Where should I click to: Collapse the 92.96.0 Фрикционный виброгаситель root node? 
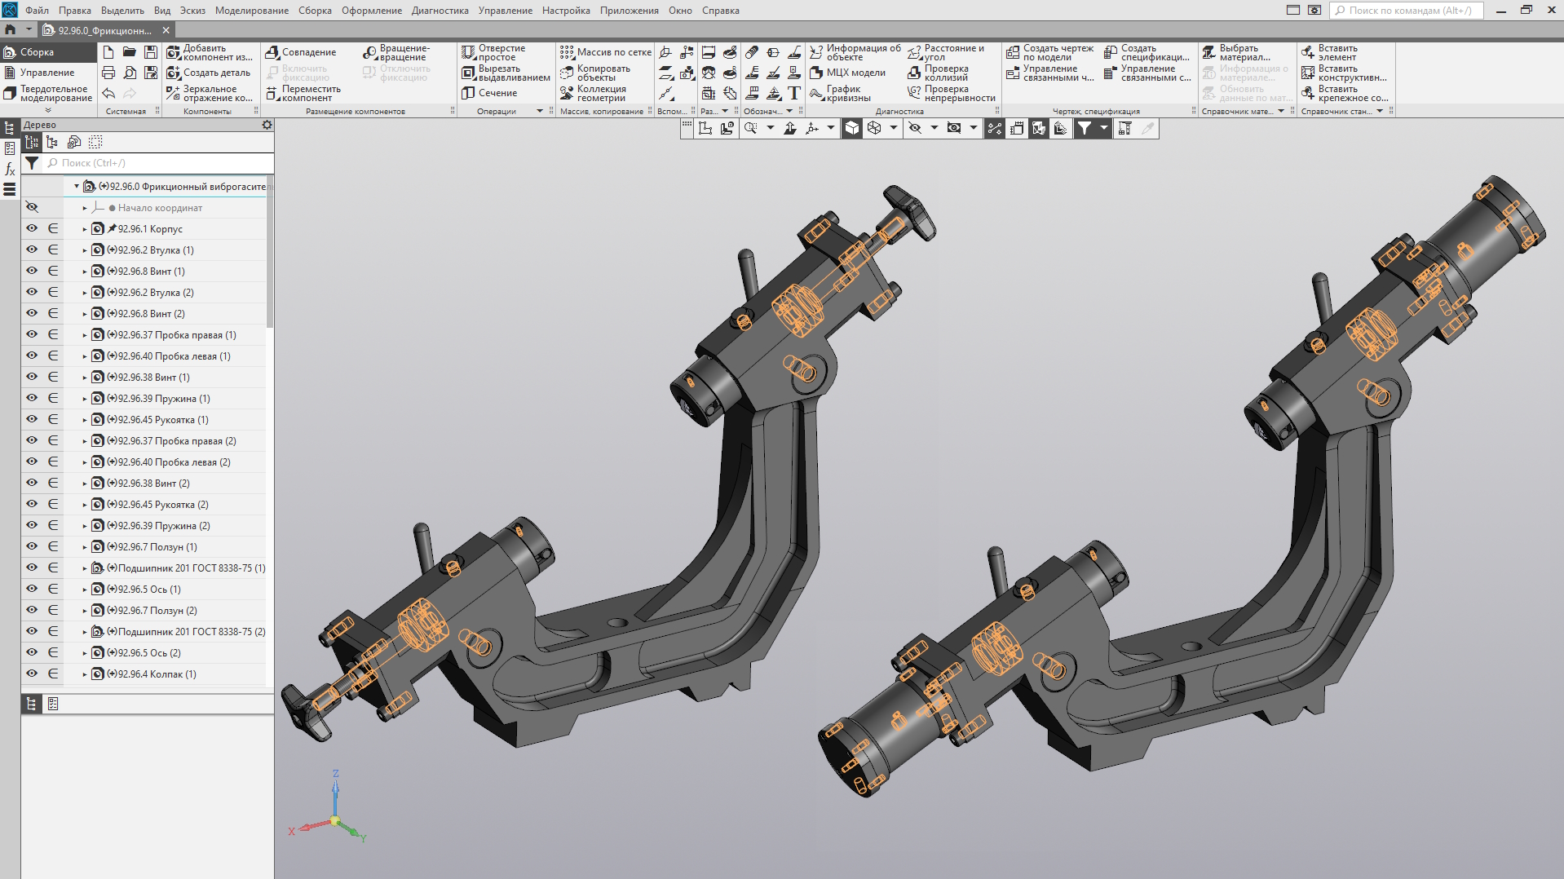[77, 187]
